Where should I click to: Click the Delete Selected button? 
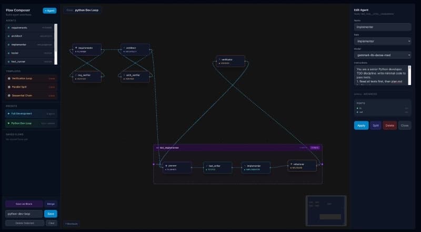25,223
